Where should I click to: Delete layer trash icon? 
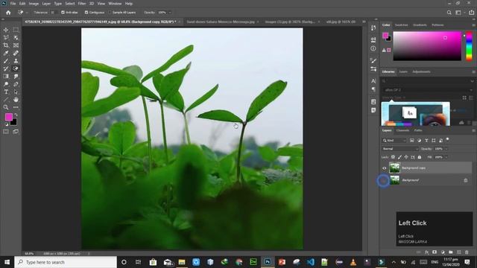pos(467,252)
